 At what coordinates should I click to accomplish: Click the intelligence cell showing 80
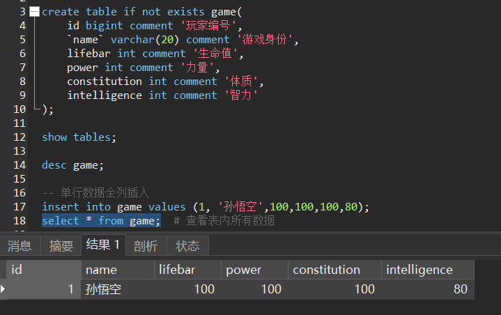[x=428, y=289]
